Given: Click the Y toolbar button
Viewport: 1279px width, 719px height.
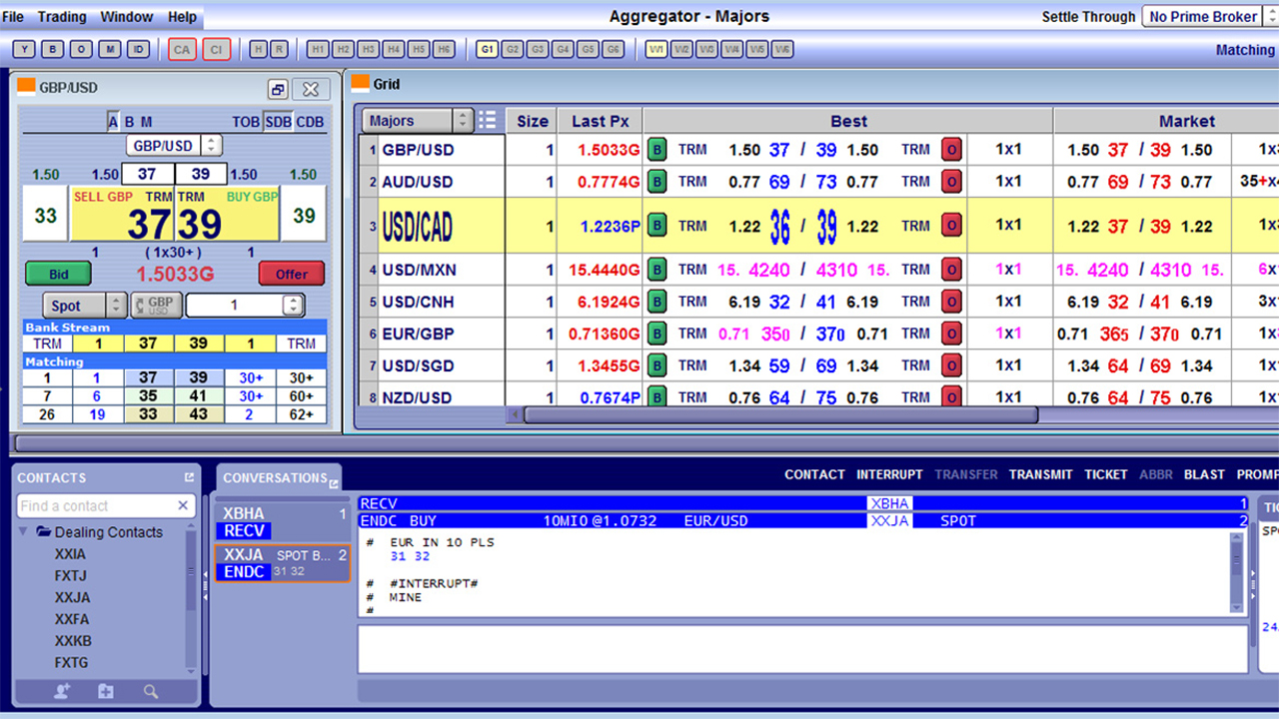Looking at the screenshot, I should click(25, 49).
